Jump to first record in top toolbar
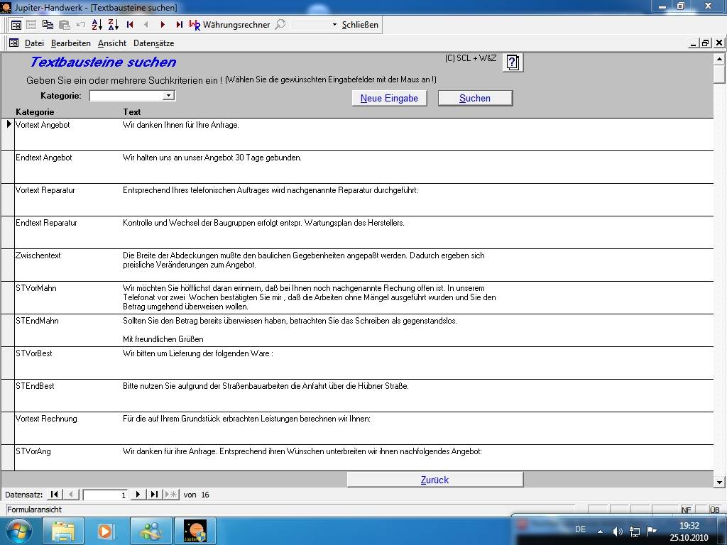The height and width of the screenshot is (545, 727). click(x=130, y=24)
